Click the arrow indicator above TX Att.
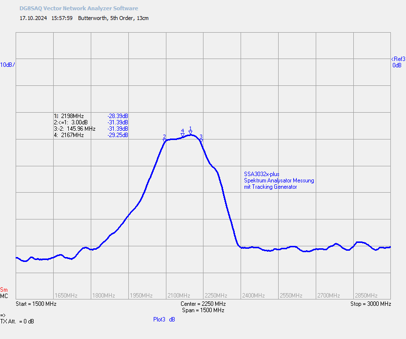Image resolution: width=406 pixels, height=339 pixels. tap(3, 315)
